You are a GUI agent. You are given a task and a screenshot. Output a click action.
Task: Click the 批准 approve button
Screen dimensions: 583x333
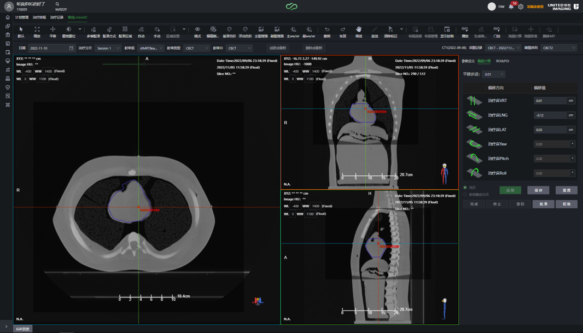coord(544,204)
